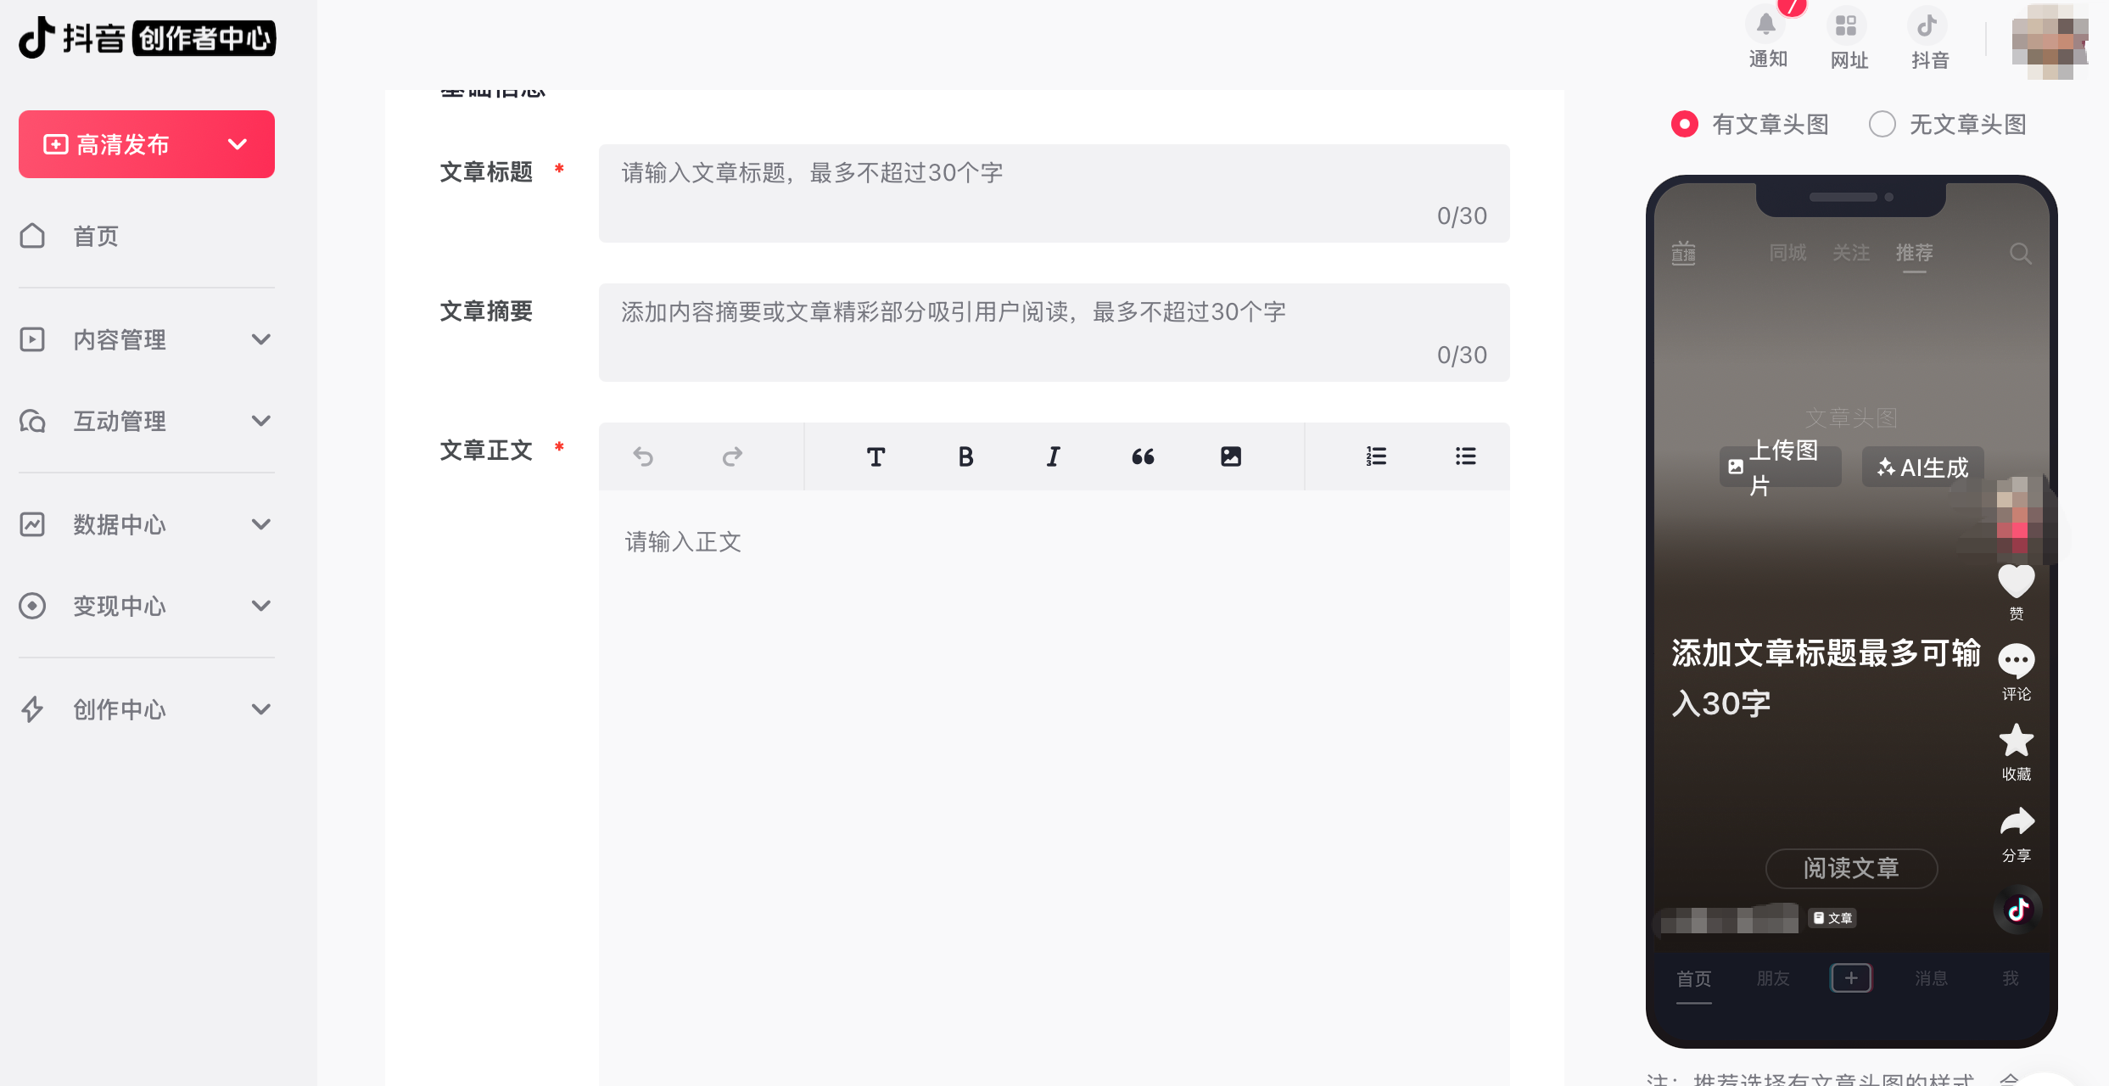Click the undo icon in article editor toolbar
This screenshot has width=2109, height=1086.
645,456
